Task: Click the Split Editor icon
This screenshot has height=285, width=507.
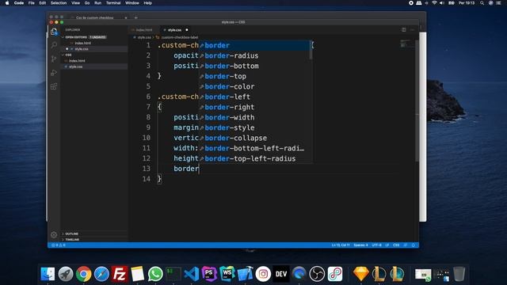Action: pos(404,30)
